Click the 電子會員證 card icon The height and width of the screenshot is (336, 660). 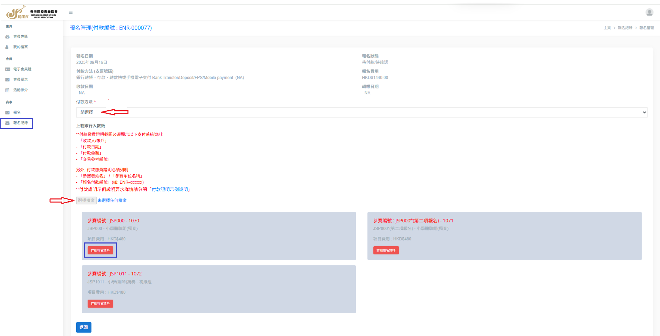7,69
